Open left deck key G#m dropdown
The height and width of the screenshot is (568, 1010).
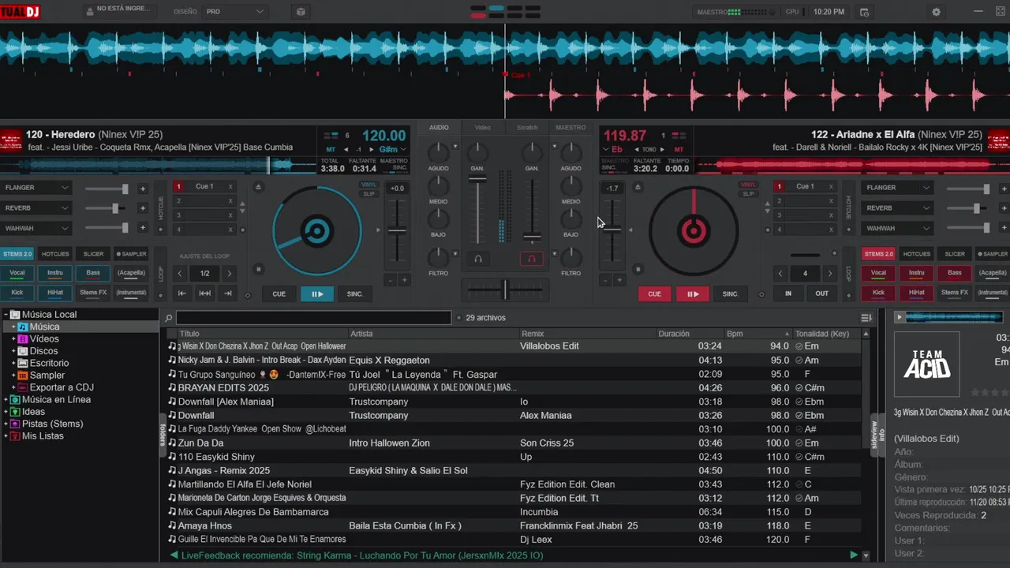[392, 149]
